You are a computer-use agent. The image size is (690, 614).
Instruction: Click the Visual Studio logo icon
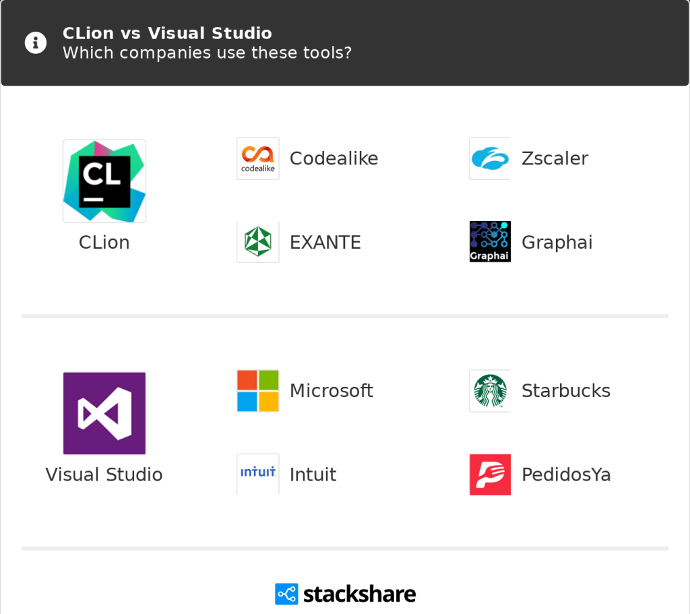(x=104, y=412)
